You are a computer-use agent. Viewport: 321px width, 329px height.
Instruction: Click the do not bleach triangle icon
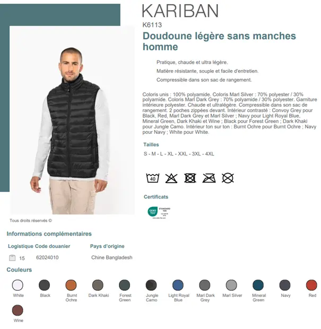pyautogui.click(x=171, y=178)
